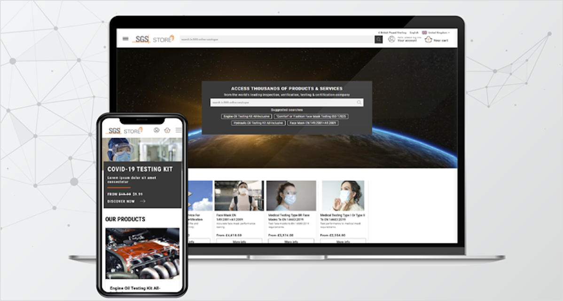Open the phone's hamburger navigation menu
The height and width of the screenshot is (301, 563).
179,130
